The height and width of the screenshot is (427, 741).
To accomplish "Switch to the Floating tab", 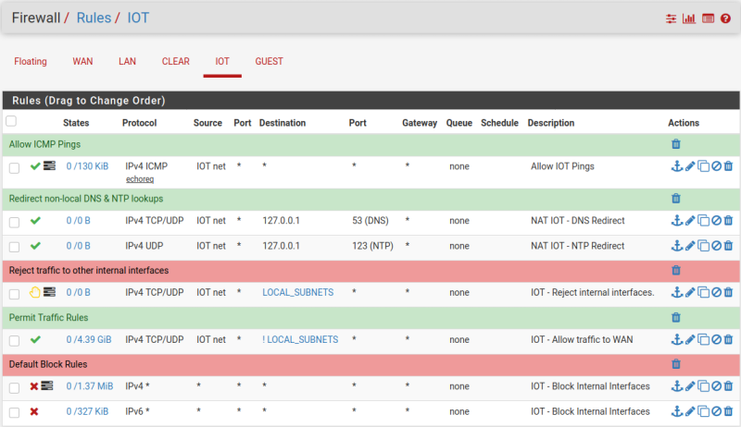I will tap(31, 61).
